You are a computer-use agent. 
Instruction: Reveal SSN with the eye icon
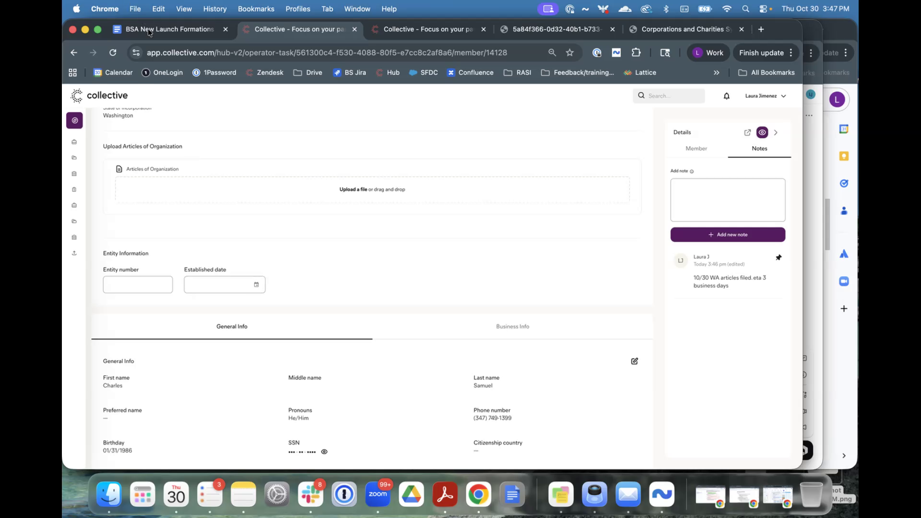(x=324, y=452)
